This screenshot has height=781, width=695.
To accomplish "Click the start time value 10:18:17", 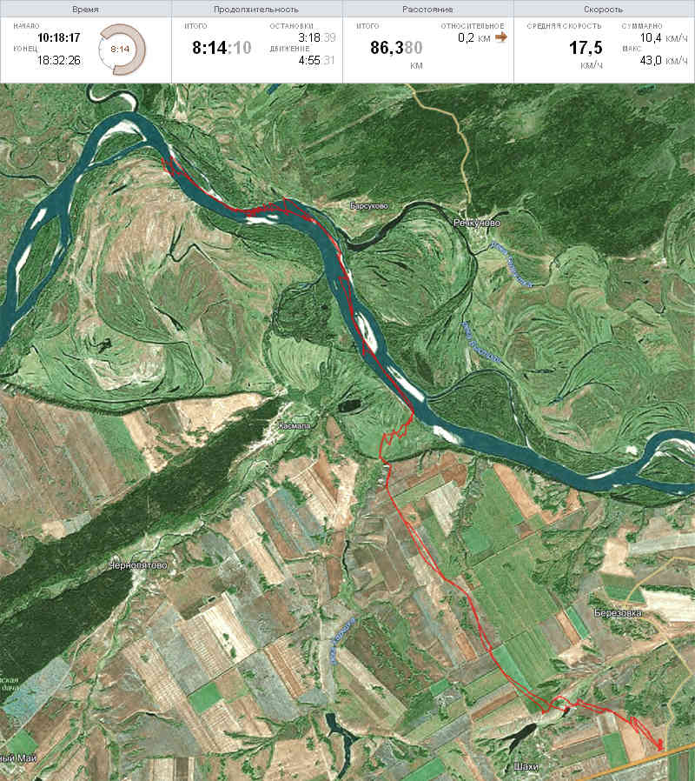I will click(x=59, y=37).
